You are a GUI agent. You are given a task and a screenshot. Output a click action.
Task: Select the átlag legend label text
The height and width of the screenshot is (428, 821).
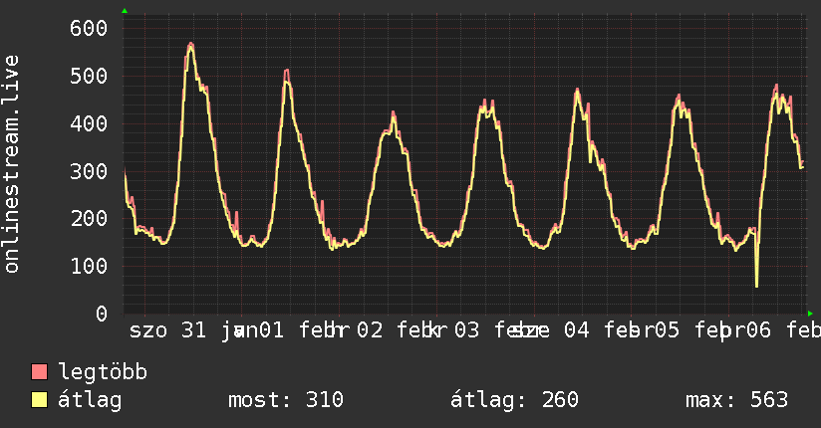click(90, 400)
